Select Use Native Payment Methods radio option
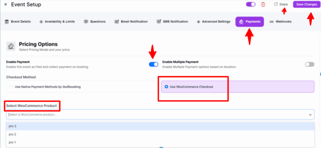The image size is (321, 148). tap(12, 87)
